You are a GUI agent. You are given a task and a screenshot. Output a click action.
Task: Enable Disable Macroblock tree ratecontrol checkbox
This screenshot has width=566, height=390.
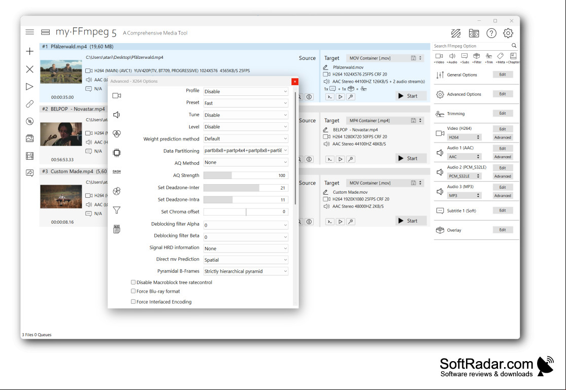(x=133, y=282)
